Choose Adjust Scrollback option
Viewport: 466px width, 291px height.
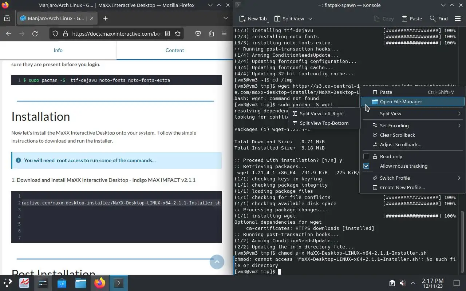click(x=412, y=144)
